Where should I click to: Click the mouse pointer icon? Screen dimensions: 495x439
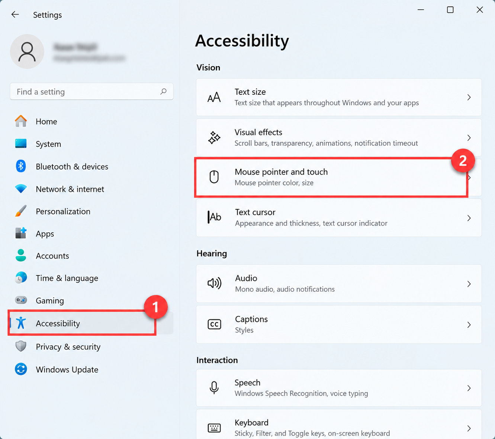214,177
